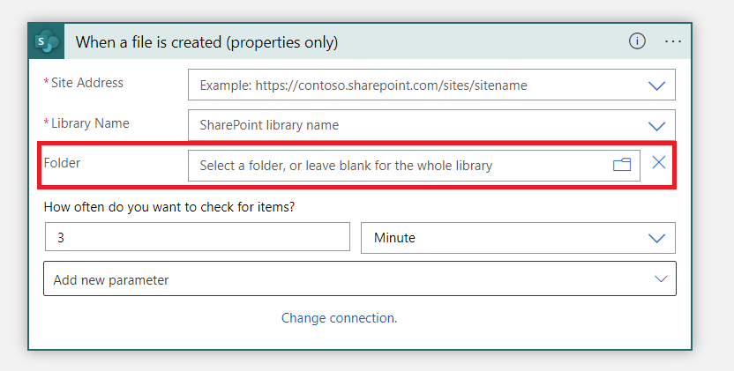
Task: Select the interval field containing 3
Action: [197, 238]
